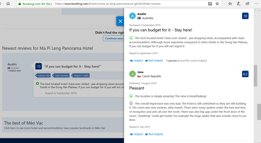Open Favorites hub star-list icon

coord(230,4)
